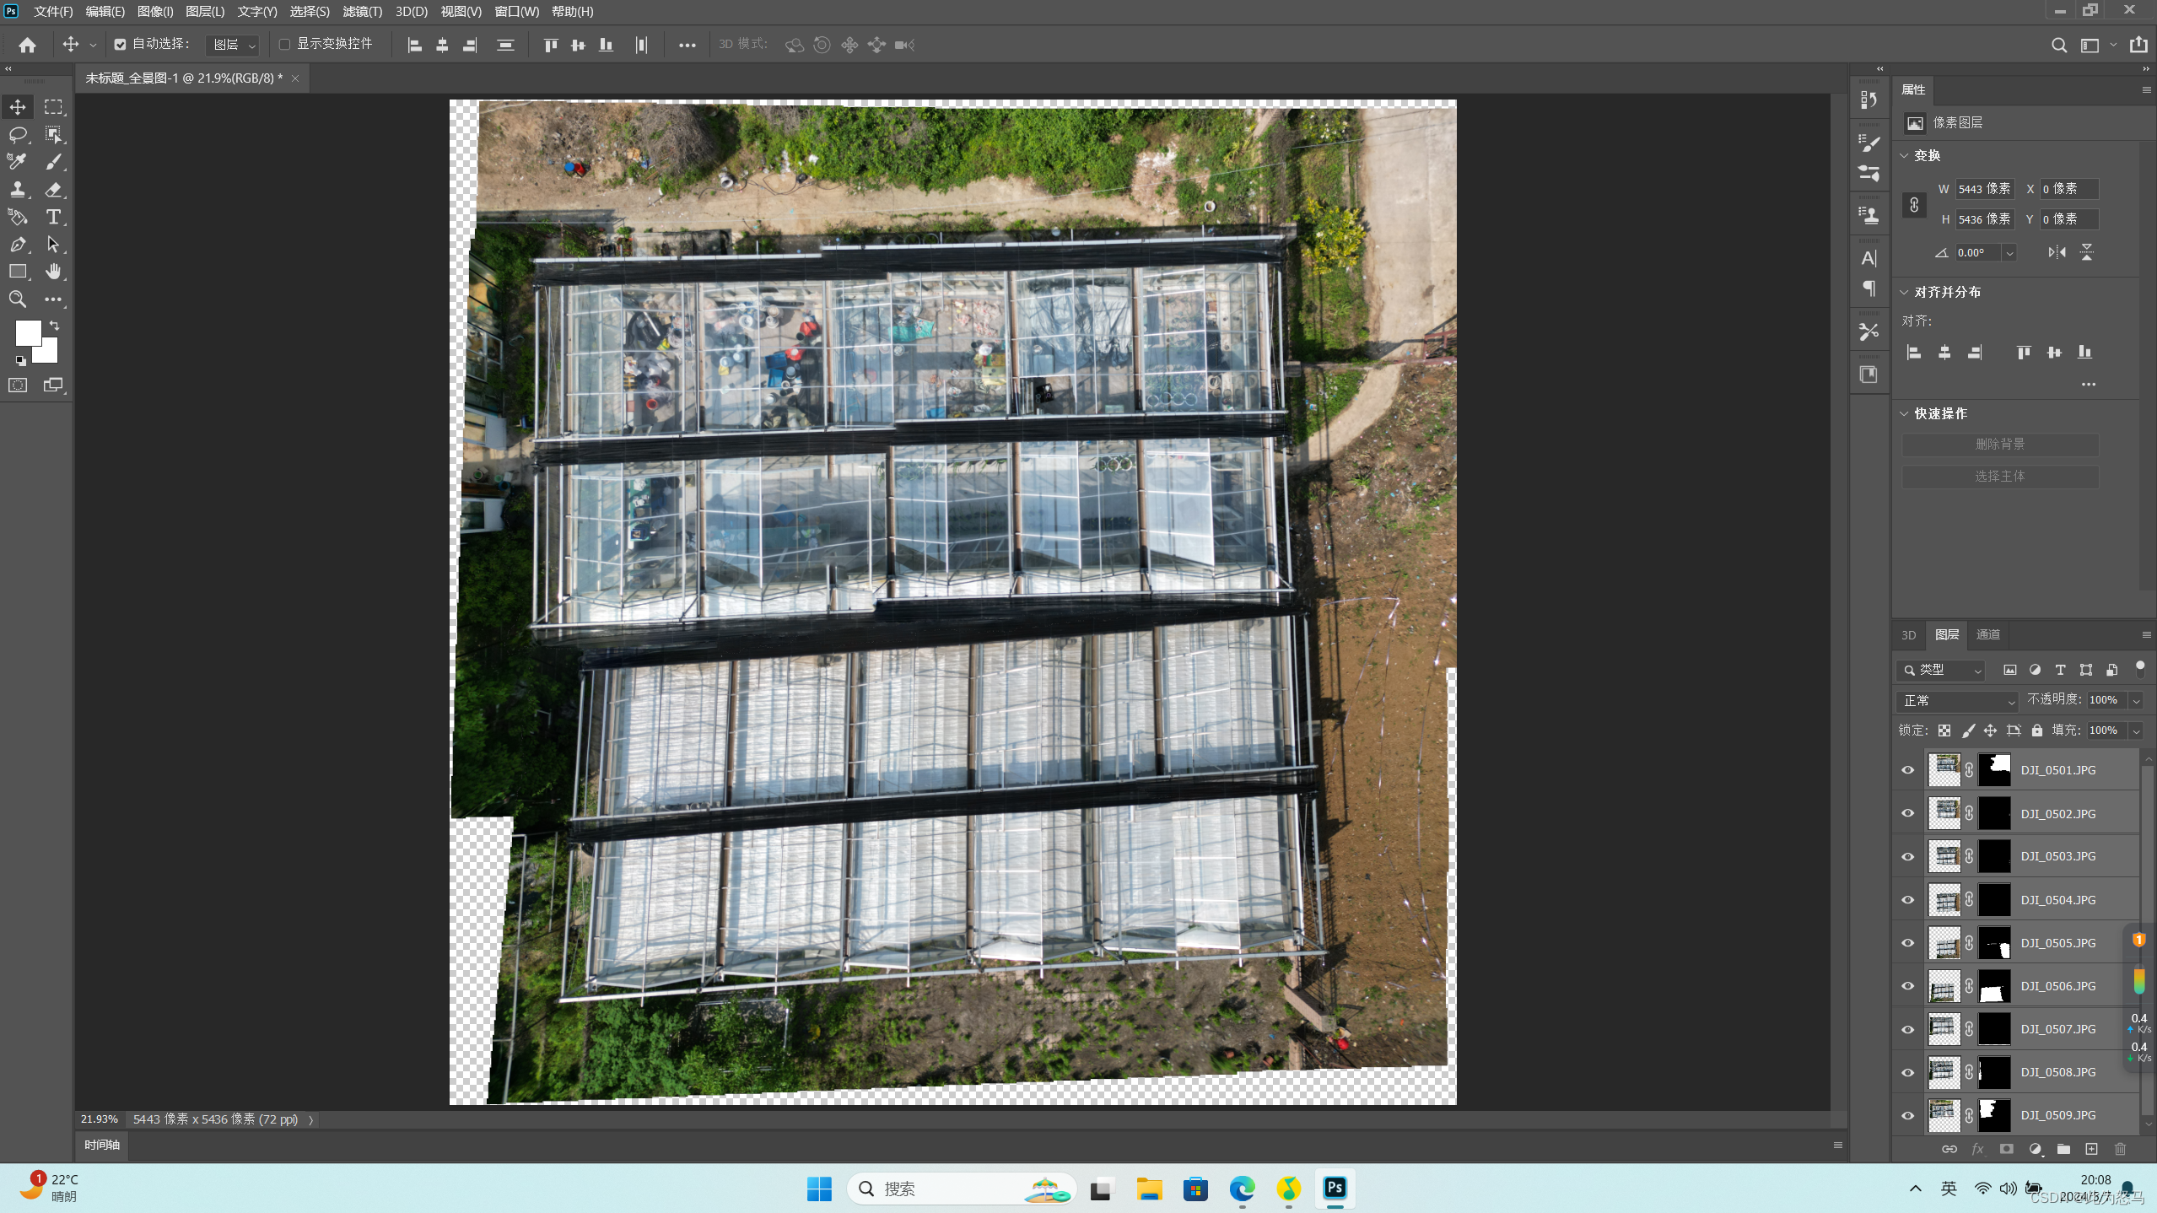Click the W width input field
2157x1213 pixels.
click(x=1983, y=189)
